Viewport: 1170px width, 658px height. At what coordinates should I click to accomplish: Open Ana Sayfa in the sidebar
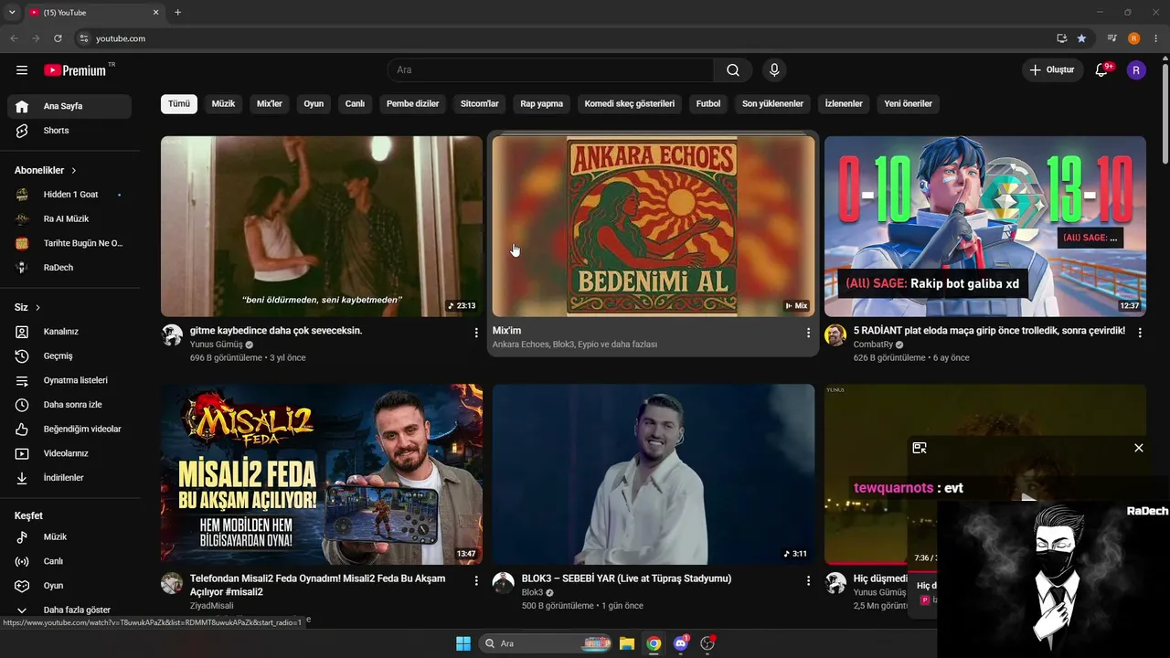[x=69, y=106]
